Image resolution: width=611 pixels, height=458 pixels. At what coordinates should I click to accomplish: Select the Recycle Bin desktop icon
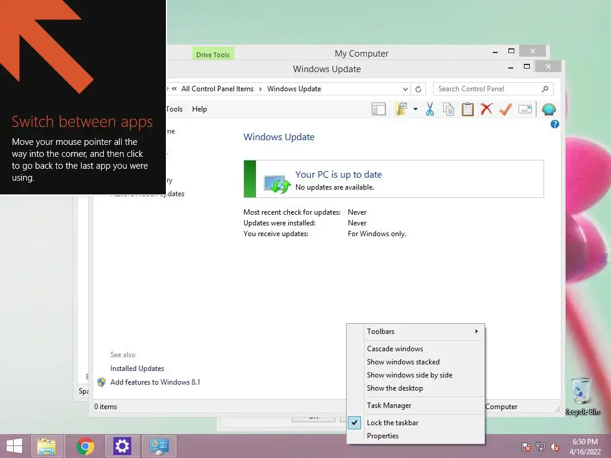[x=582, y=397]
